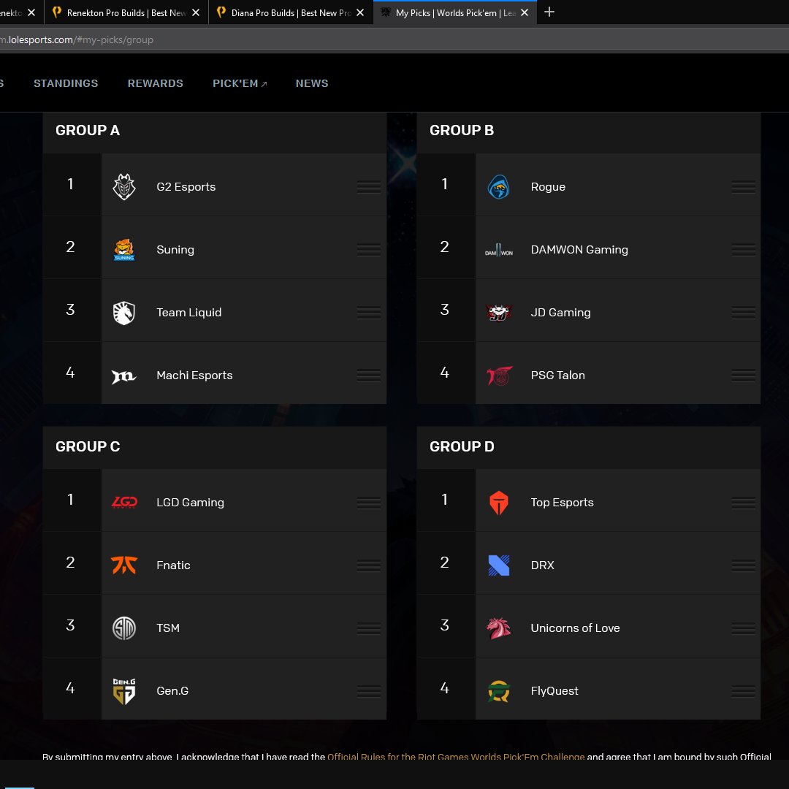Click the Fnatic team name

tap(174, 565)
